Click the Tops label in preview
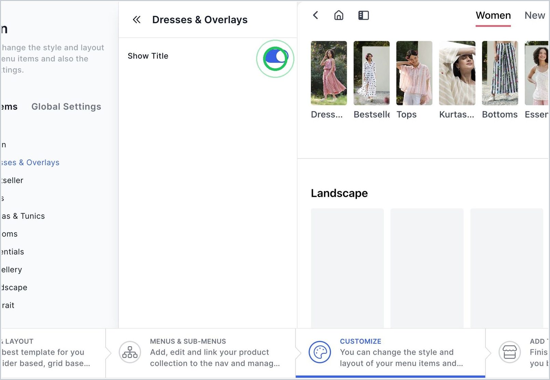550x380 pixels. (x=407, y=114)
